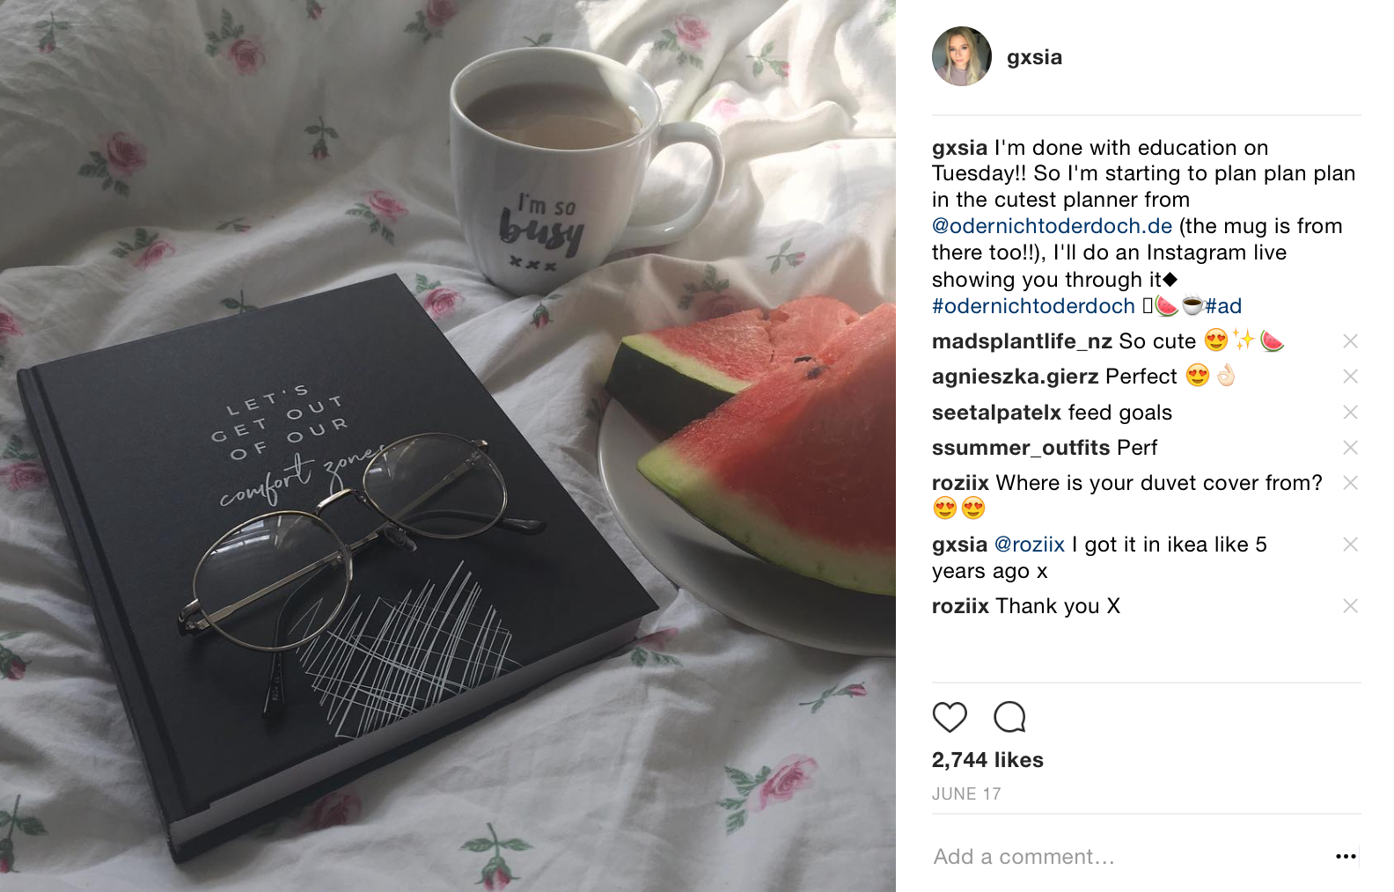Delete the ssummer_outfits Perf comment

click(1350, 448)
